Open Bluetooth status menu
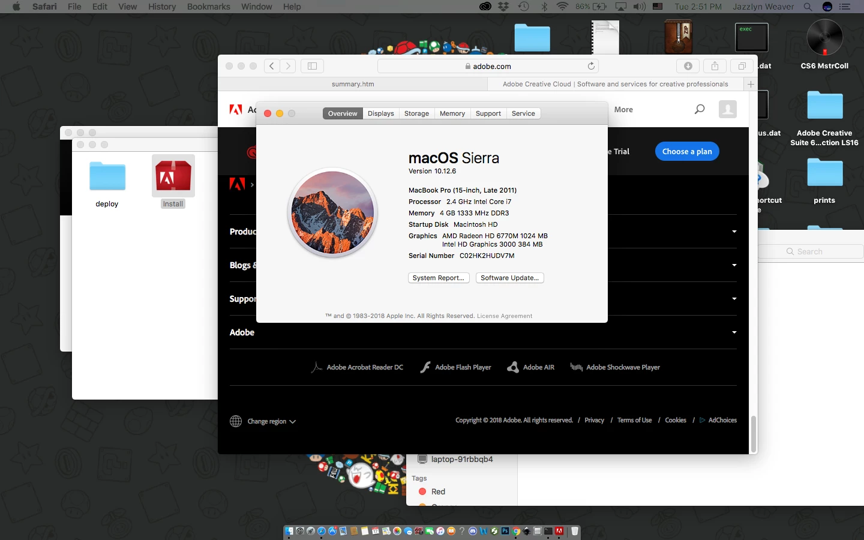The width and height of the screenshot is (864, 540). [544, 7]
